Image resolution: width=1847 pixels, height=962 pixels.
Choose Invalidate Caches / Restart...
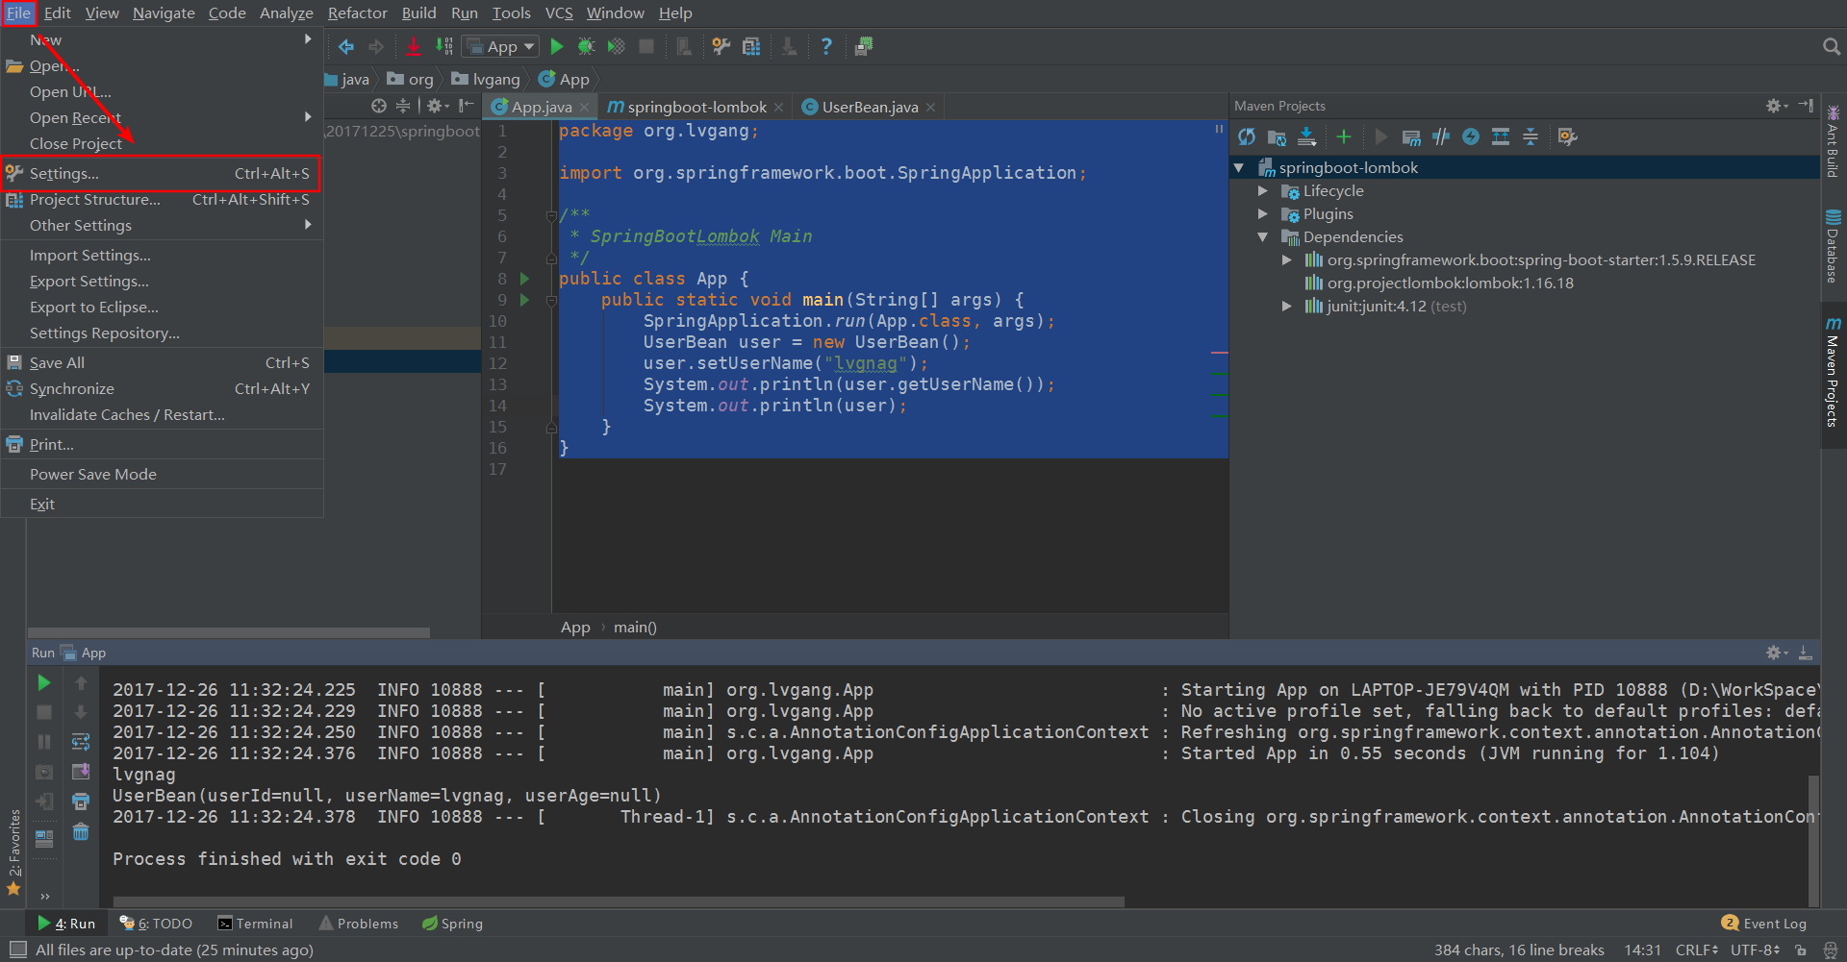[x=162, y=414]
